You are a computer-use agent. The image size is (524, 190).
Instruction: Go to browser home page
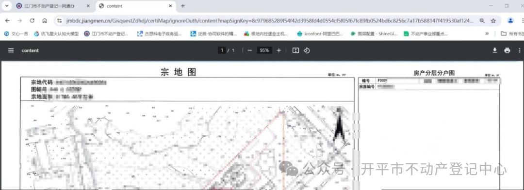(x=45, y=21)
